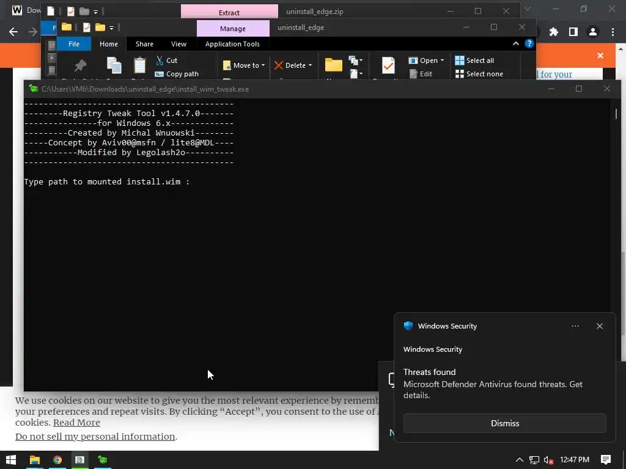Screen dimensions: 626x469
Task: Switch to the Home ribbon tab
Action: [109, 44]
